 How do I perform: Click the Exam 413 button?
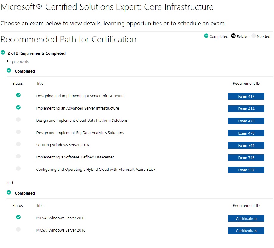pyautogui.click(x=246, y=96)
